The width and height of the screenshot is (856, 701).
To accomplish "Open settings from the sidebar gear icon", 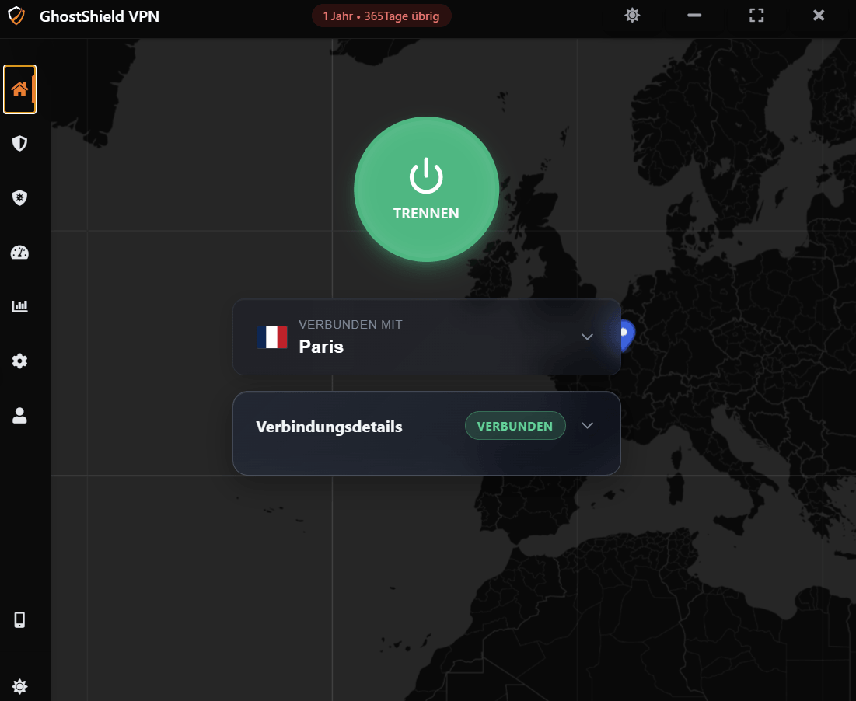I will coord(19,361).
